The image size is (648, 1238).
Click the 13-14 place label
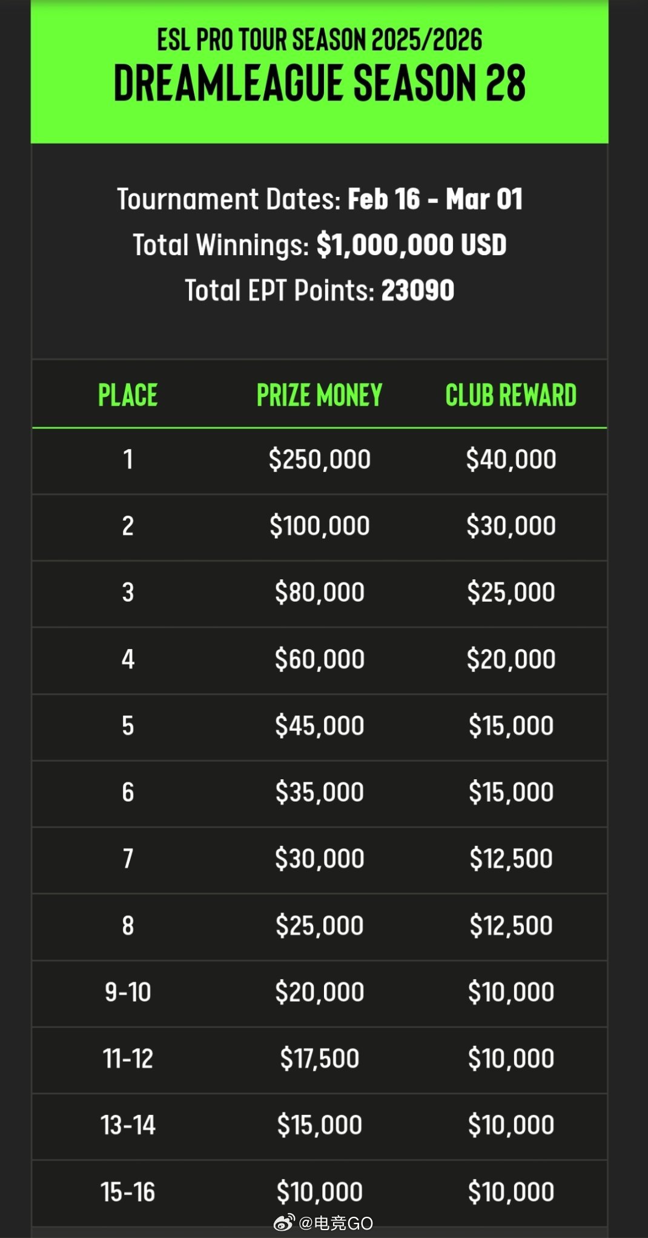click(128, 1125)
